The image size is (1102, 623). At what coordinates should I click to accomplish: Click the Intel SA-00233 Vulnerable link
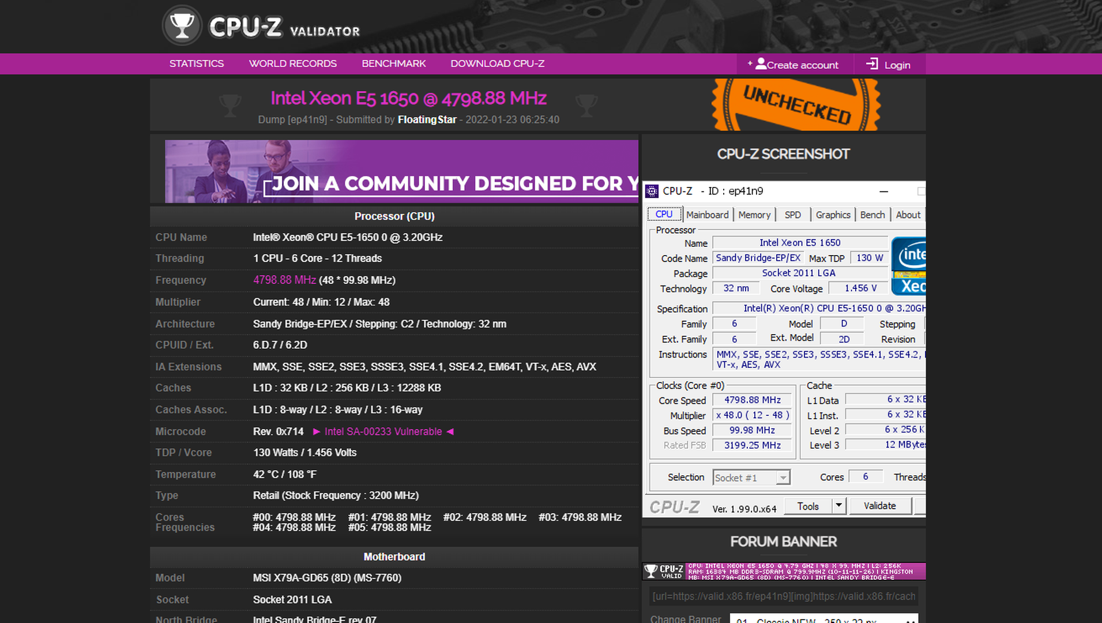pyautogui.click(x=383, y=431)
